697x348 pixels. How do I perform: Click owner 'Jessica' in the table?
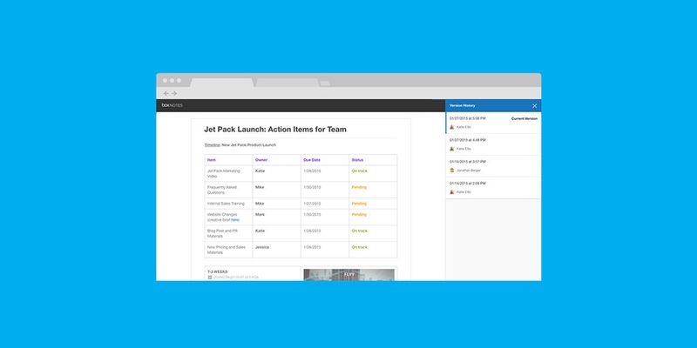click(262, 247)
